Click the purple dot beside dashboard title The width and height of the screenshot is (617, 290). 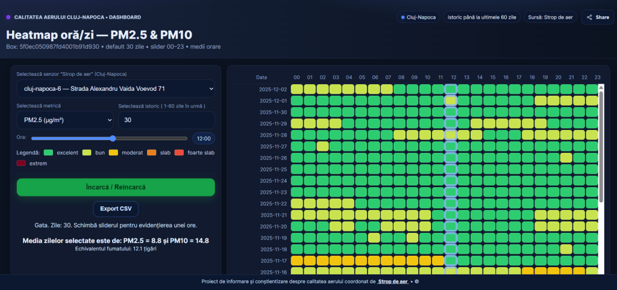(x=8, y=17)
